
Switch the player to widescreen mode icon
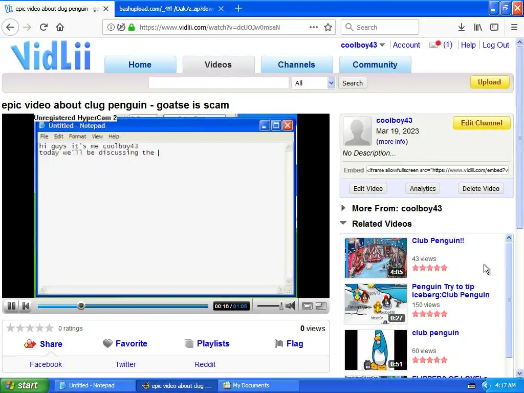click(307, 306)
